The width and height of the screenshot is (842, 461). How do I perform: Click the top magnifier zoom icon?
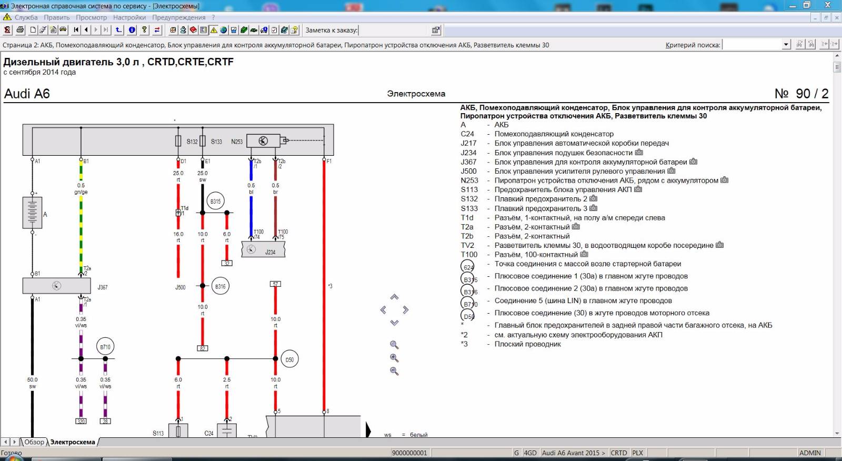click(394, 345)
